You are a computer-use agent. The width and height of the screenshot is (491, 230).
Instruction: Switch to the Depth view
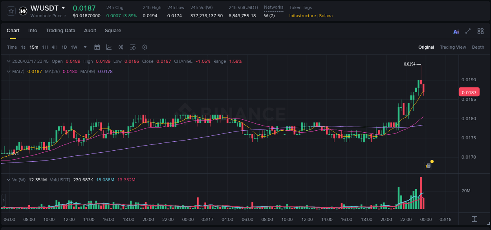pyautogui.click(x=478, y=47)
